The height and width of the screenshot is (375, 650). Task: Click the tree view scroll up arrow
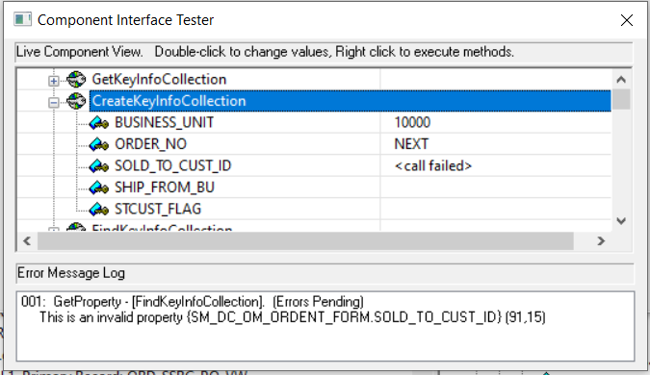621,80
